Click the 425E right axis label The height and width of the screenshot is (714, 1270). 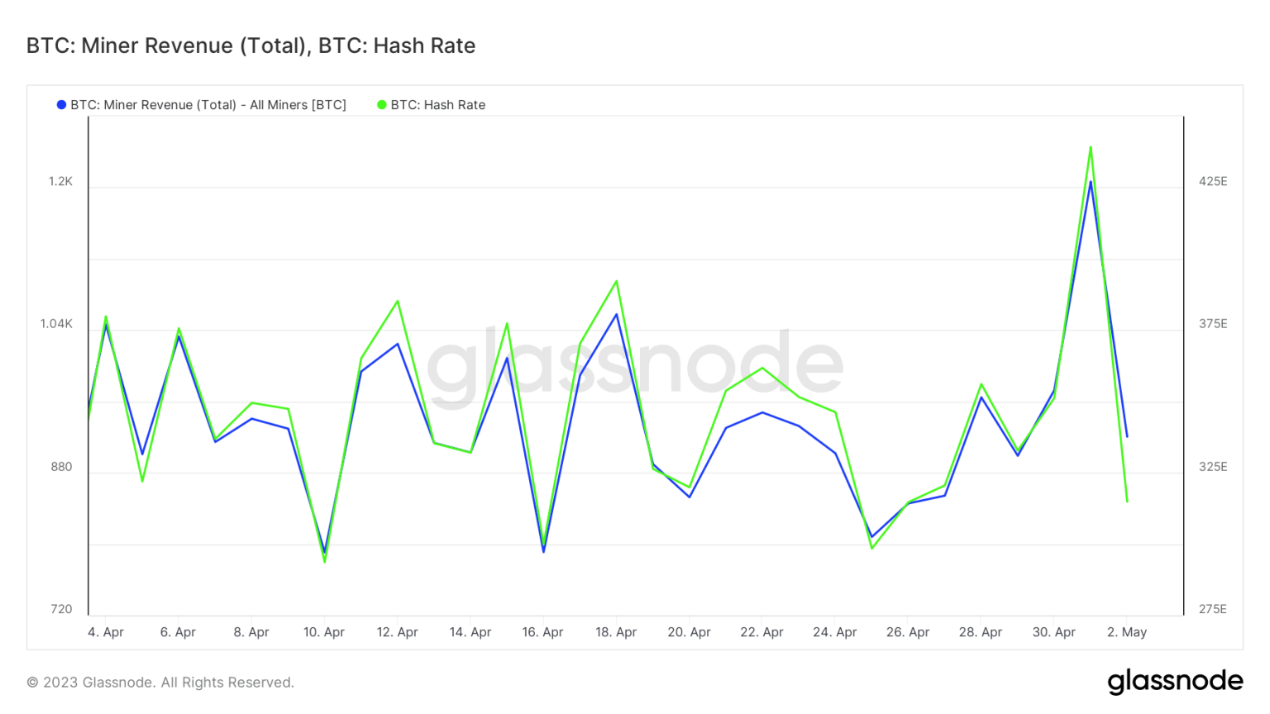tap(1213, 181)
